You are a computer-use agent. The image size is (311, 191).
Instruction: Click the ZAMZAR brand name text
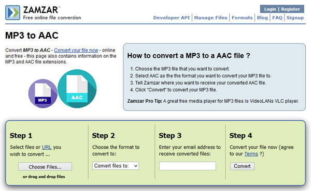[x=41, y=10]
